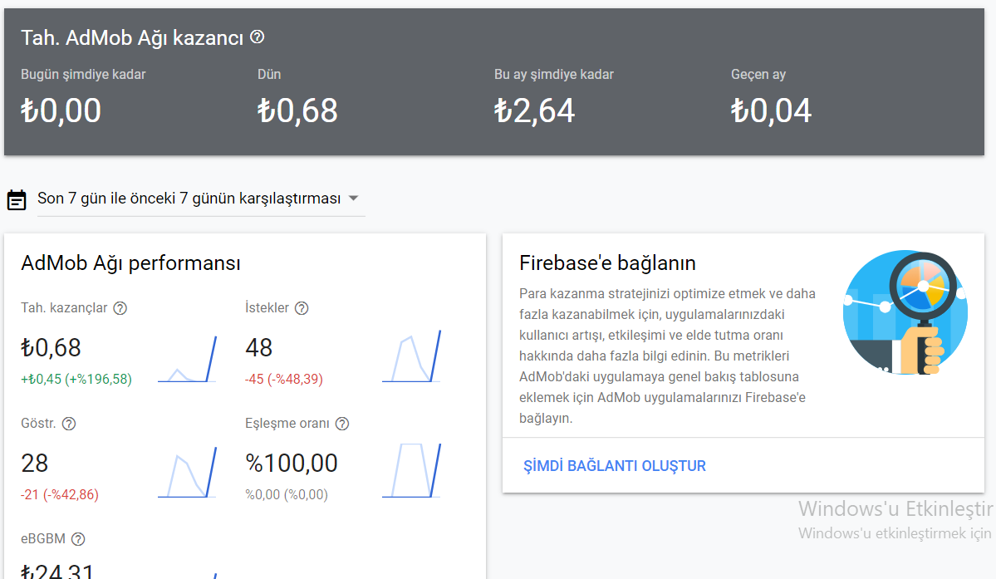996x579 pixels.
Task: Click the İstekler value 48
Action: coord(258,348)
